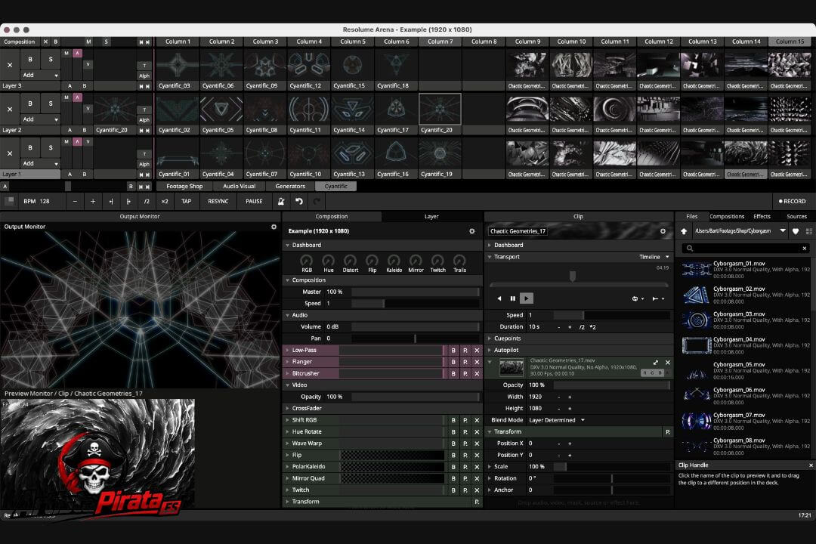This screenshot has height=544, width=816.
Task: Pause the clip in Transport
Action: 512,298
